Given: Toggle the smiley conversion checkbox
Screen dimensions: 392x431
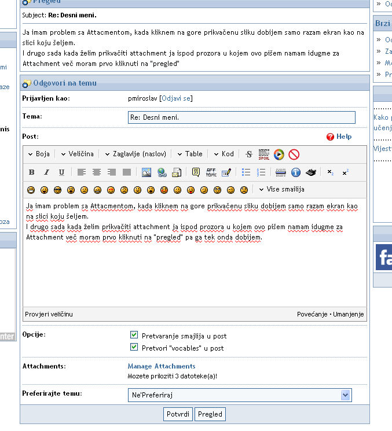Looking at the screenshot, I should click(134, 336).
